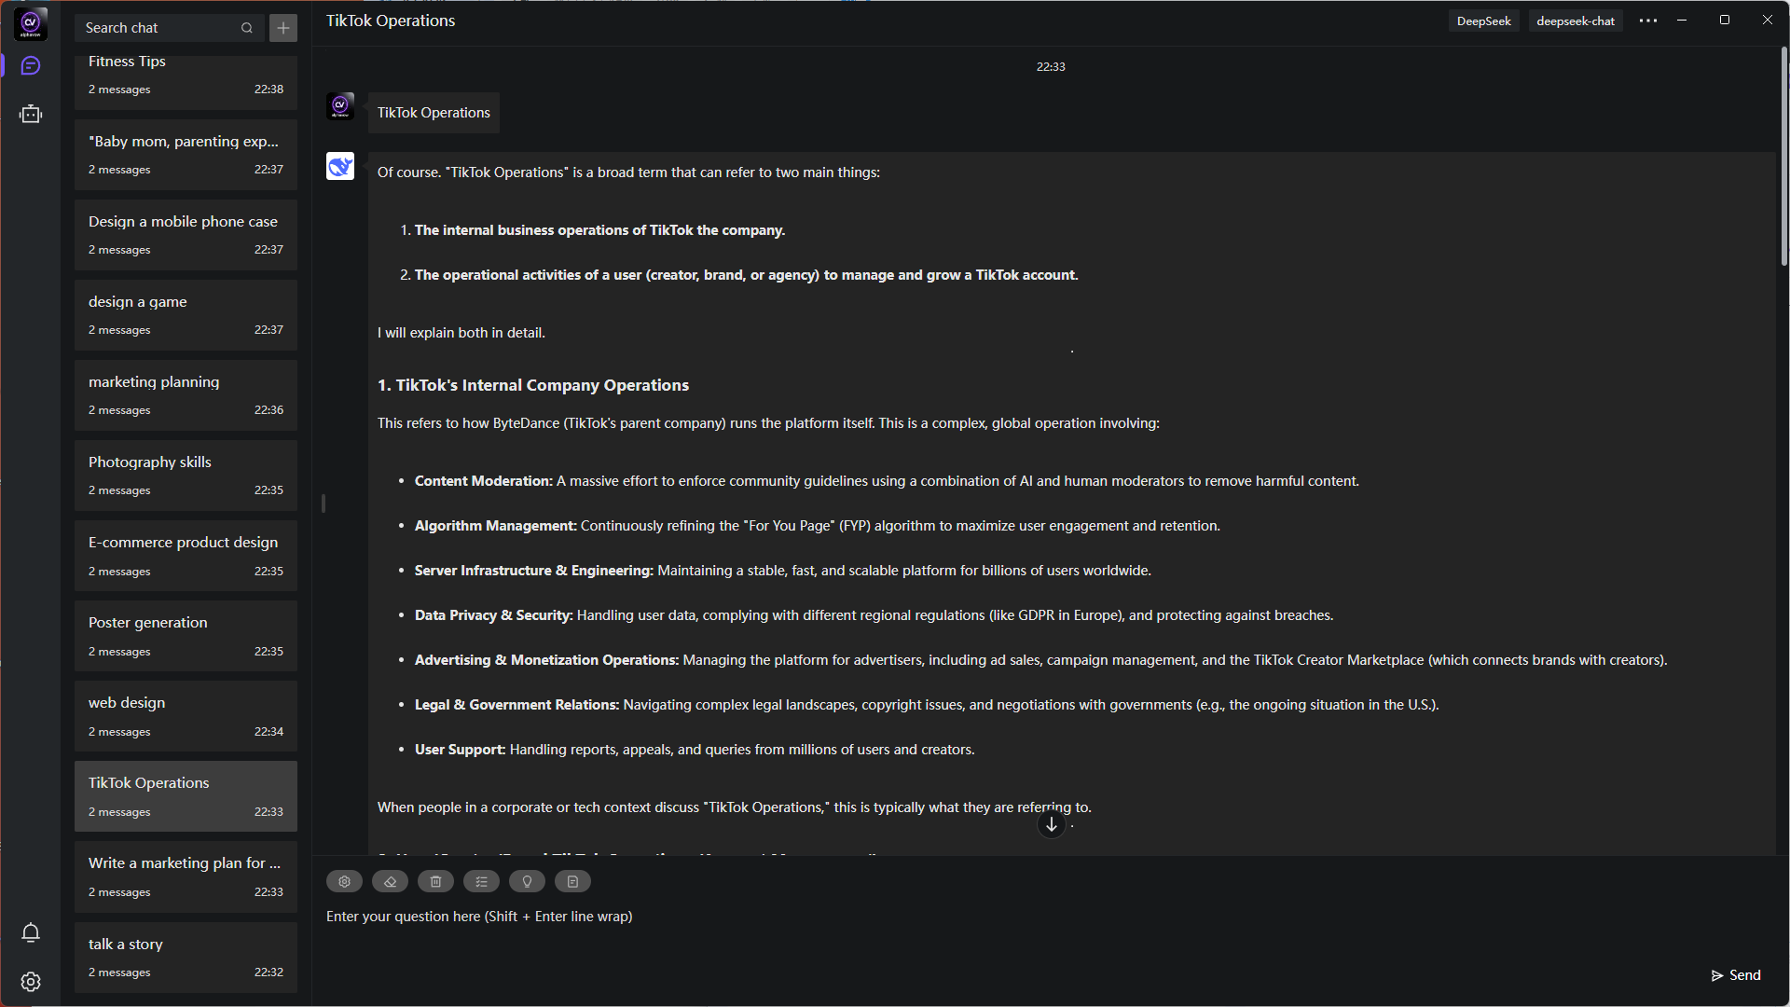Select the eraser icon to clear context

[390, 881]
